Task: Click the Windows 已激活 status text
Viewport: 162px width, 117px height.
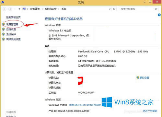Action: tap(58, 105)
